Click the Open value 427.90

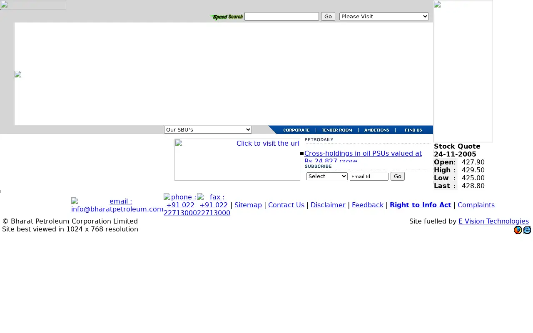(x=473, y=162)
